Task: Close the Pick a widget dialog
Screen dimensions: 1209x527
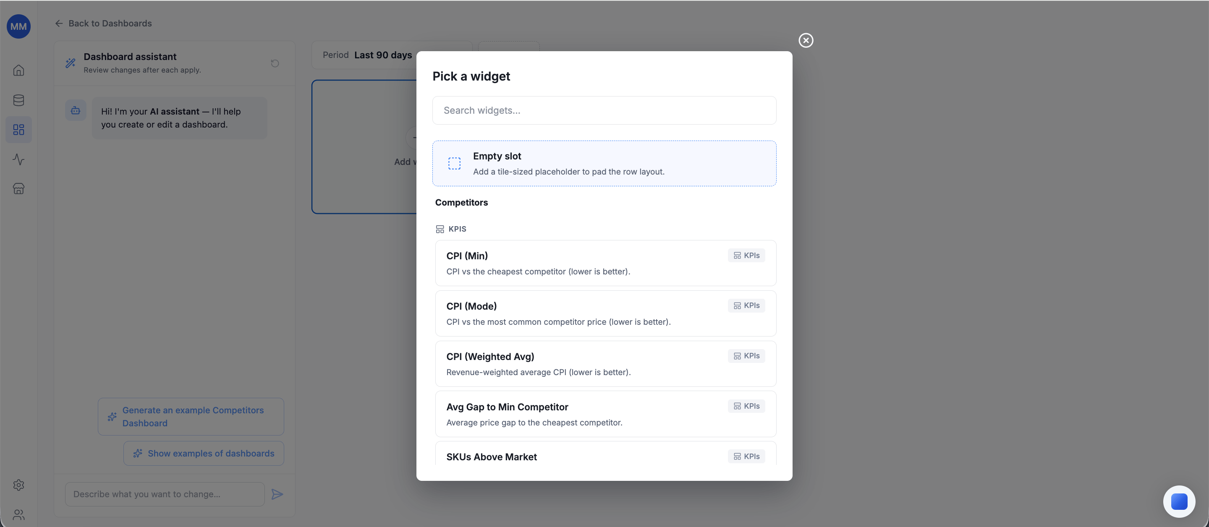Action: coord(806,40)
